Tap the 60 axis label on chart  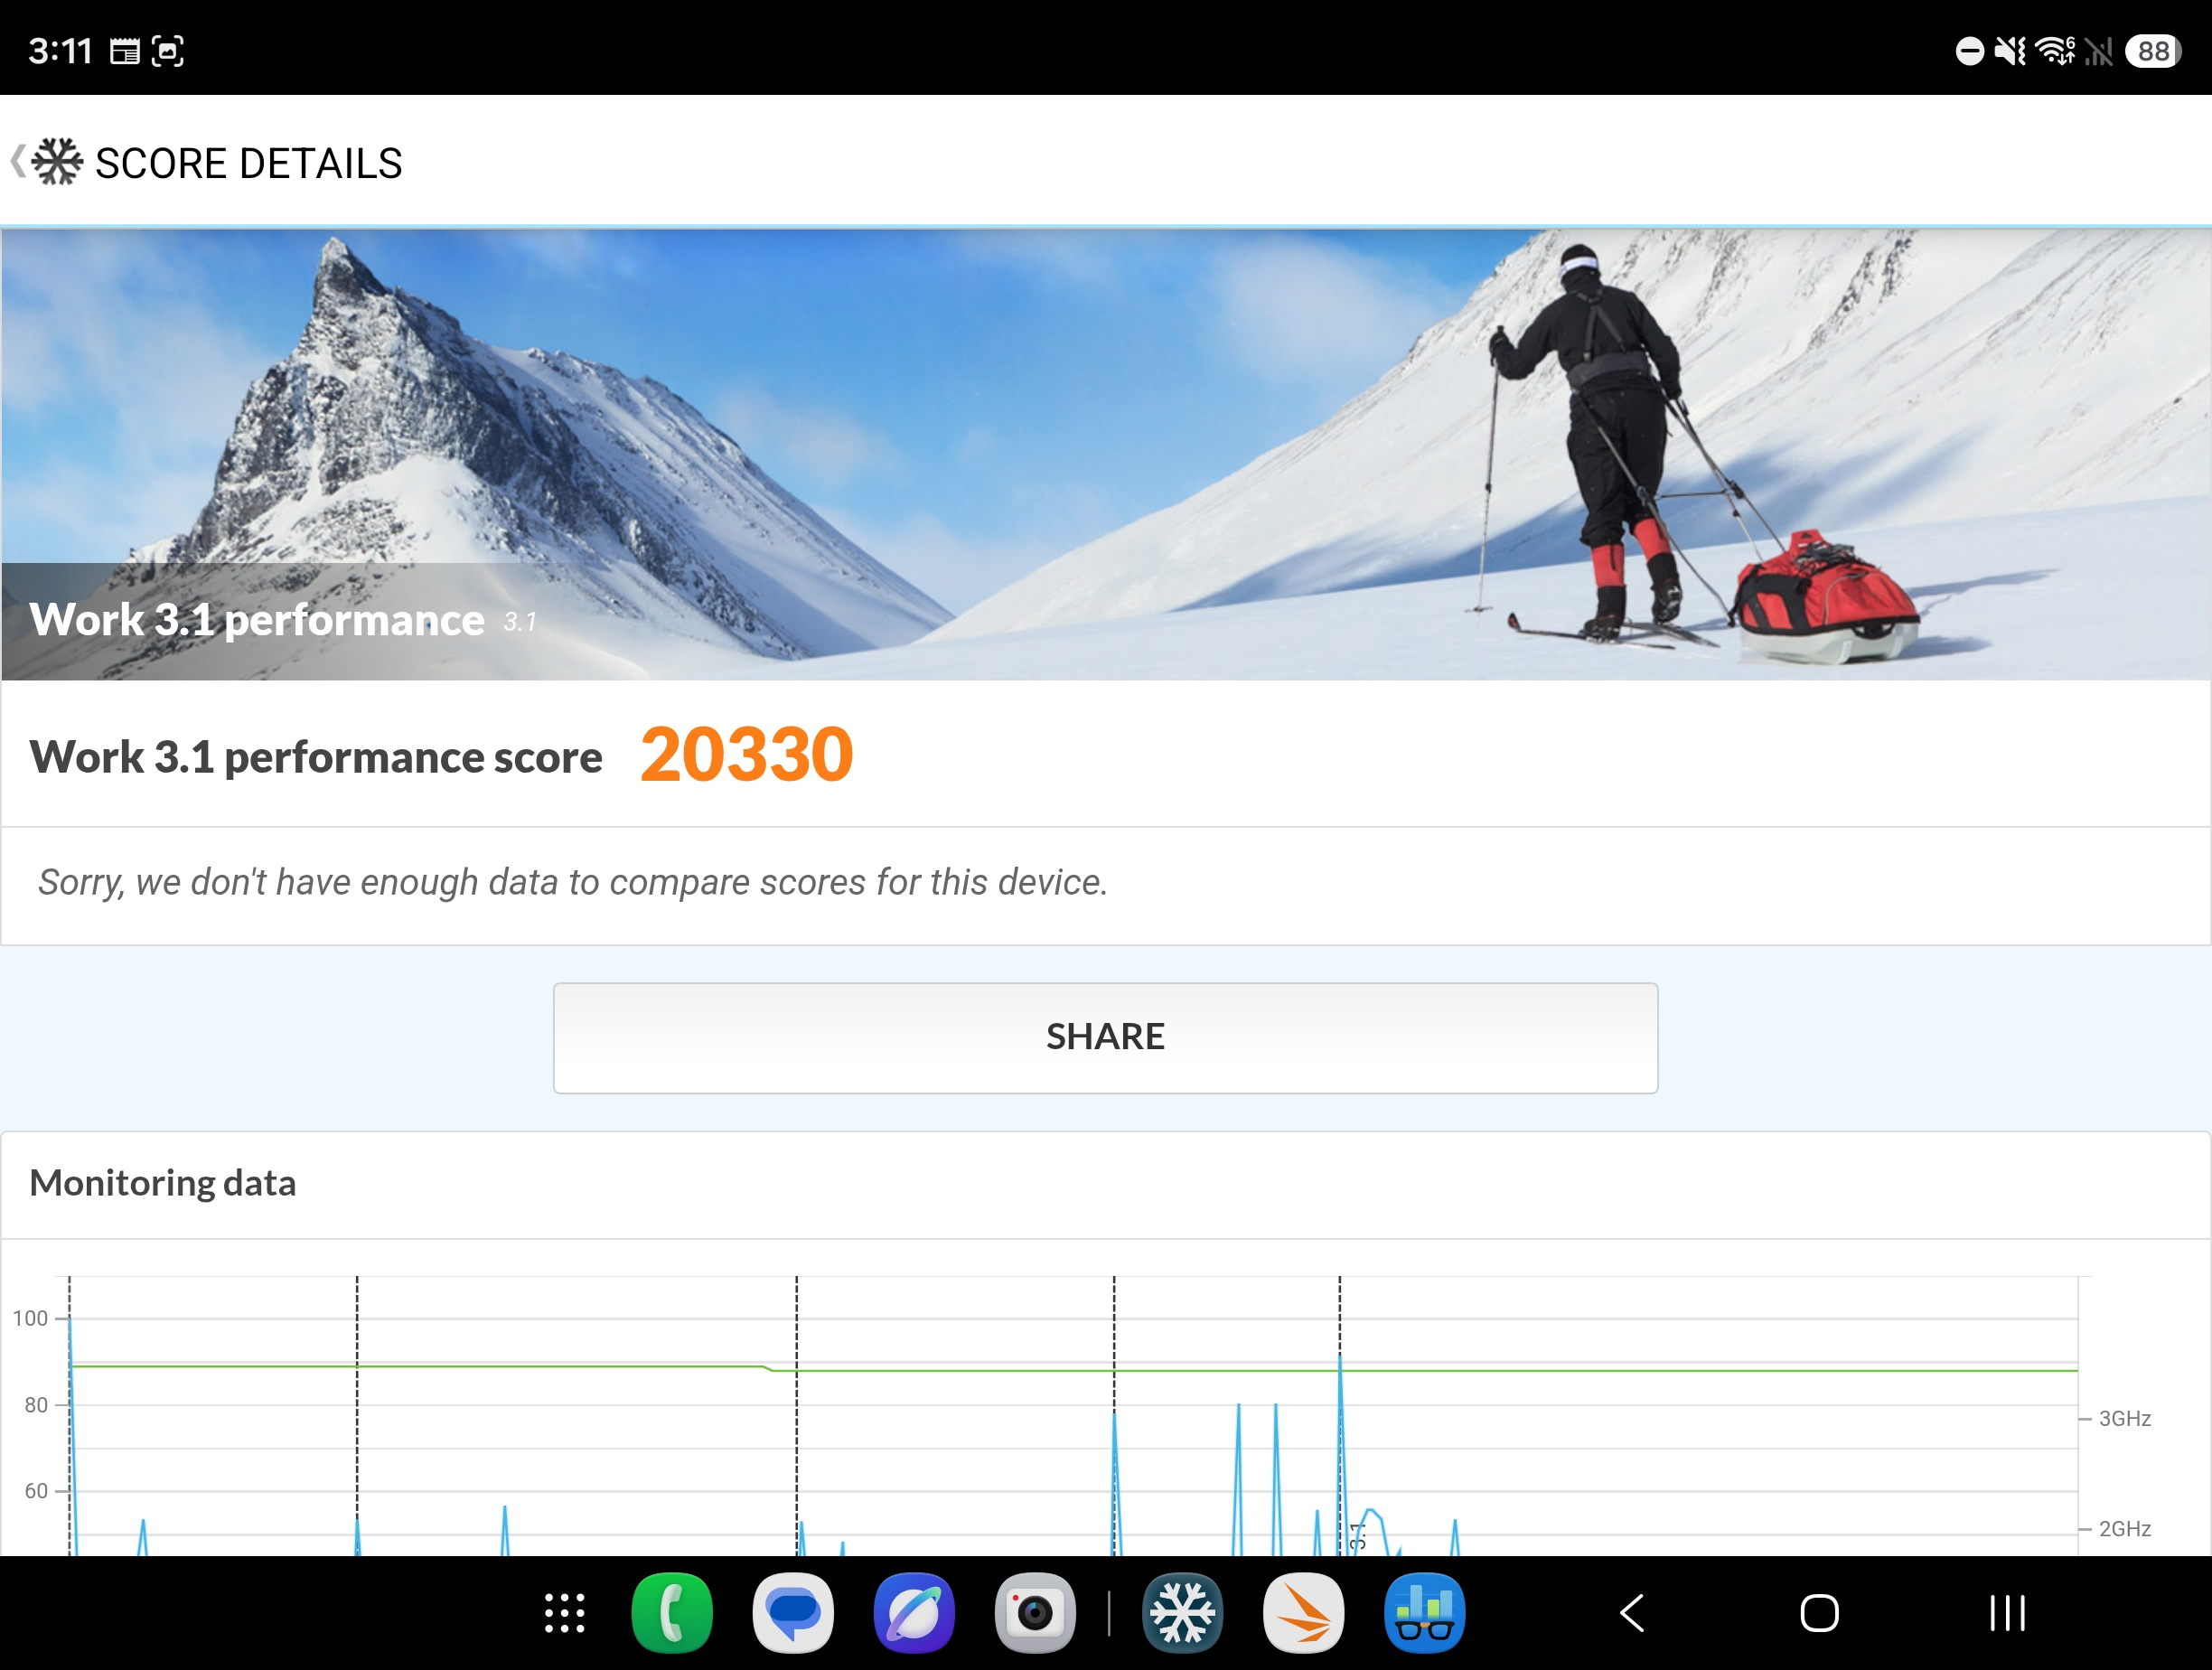coord(36,1491)
